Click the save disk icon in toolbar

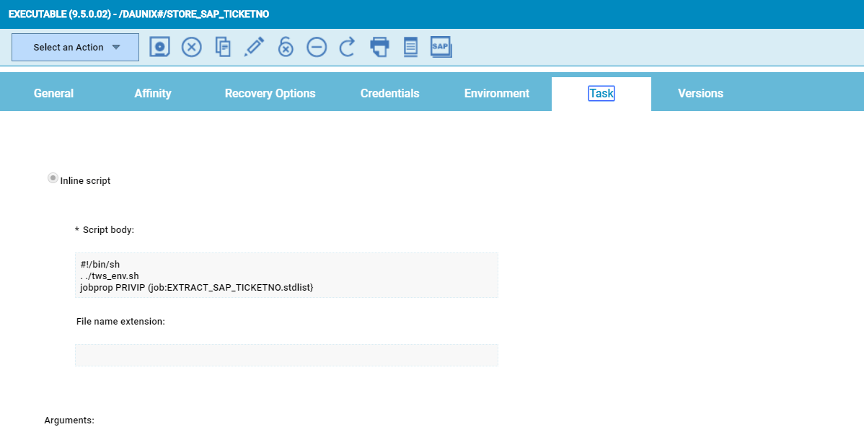tap(159, 47)
